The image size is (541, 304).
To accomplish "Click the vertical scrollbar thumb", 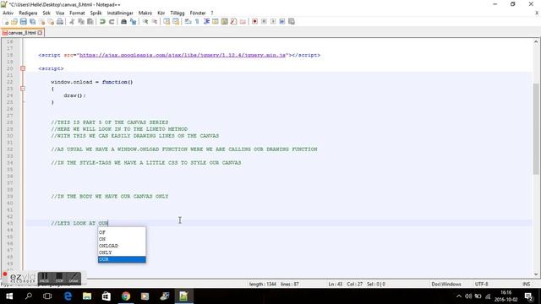I will [536, 128].
